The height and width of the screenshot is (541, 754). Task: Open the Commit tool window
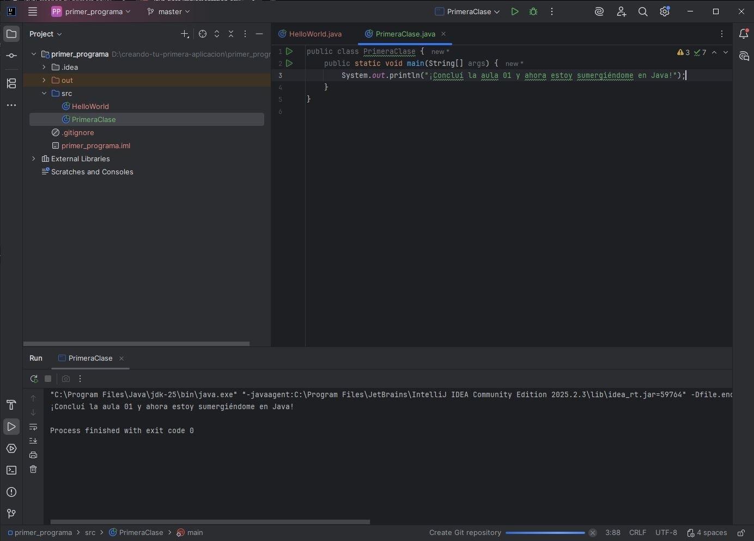tap(11, 56)
